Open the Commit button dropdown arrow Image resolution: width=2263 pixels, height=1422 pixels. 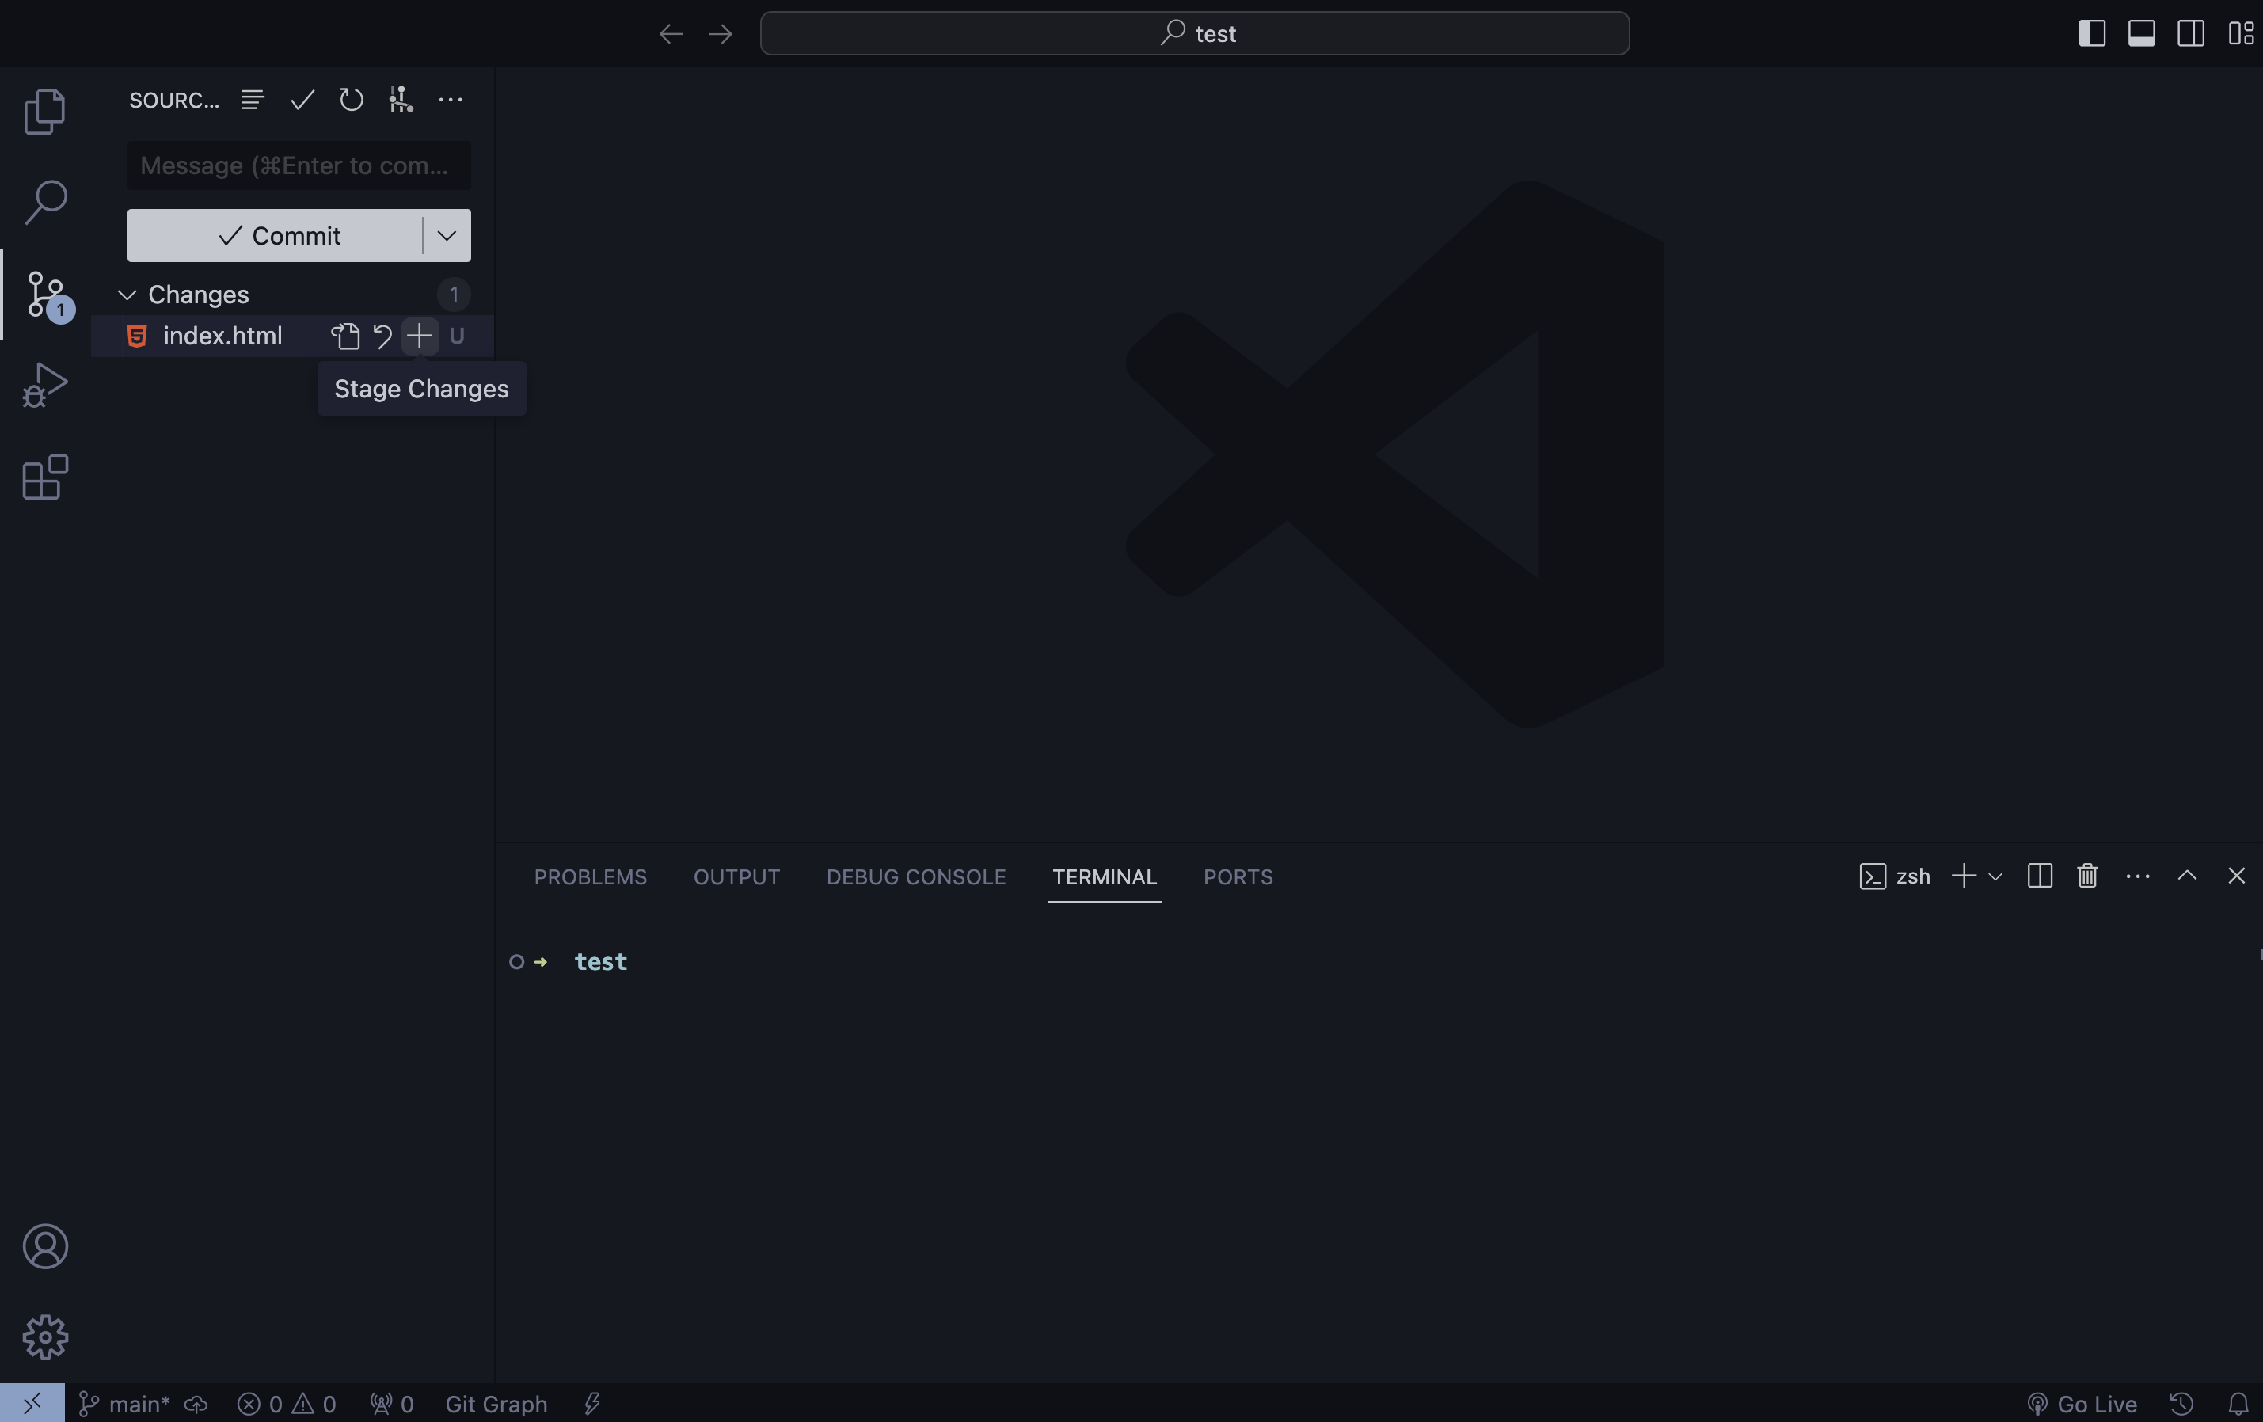click(x=447, y=235)
